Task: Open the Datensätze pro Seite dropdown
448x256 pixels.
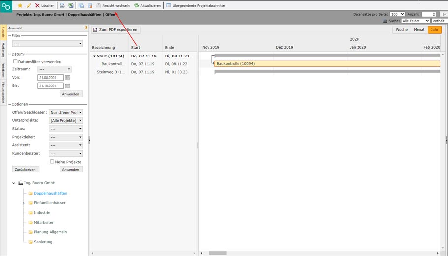Action: click(x=397, y=14)
